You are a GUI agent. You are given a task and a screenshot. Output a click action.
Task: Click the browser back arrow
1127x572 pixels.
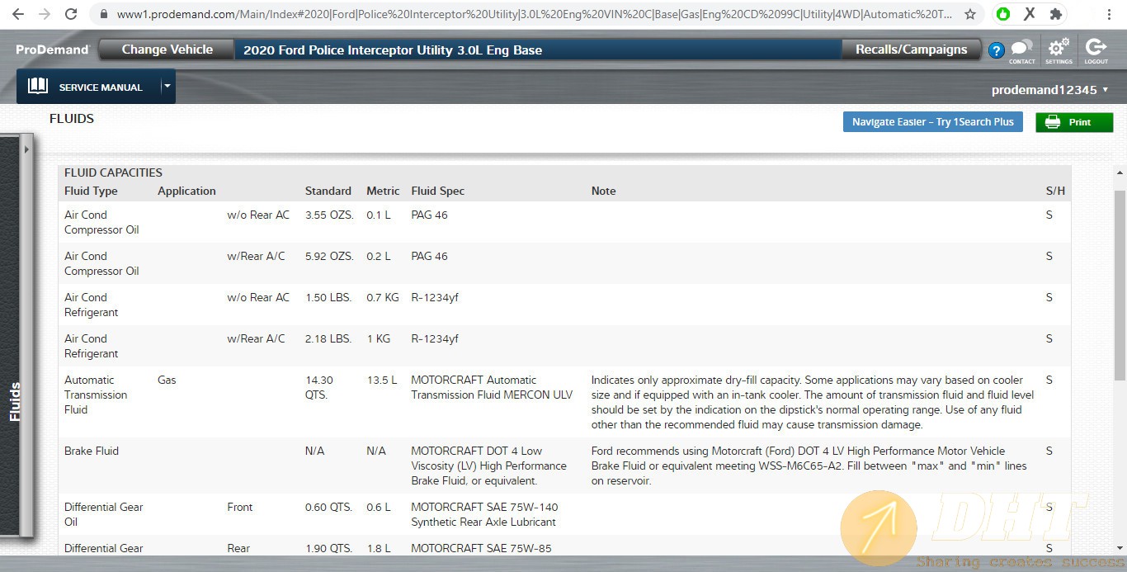point(18,14)
